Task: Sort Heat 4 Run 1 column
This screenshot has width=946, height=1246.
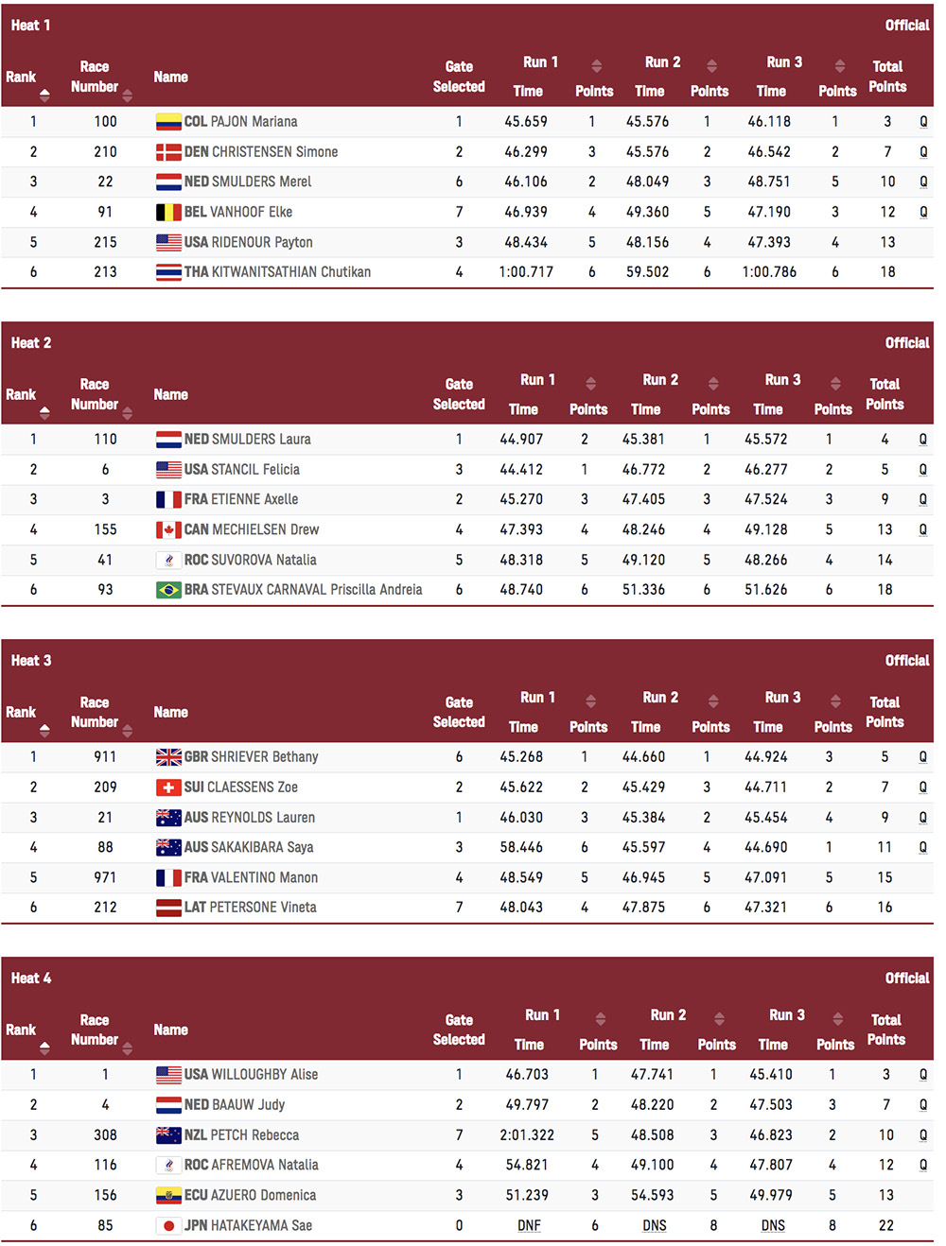Action: [x=600, y=1018]
